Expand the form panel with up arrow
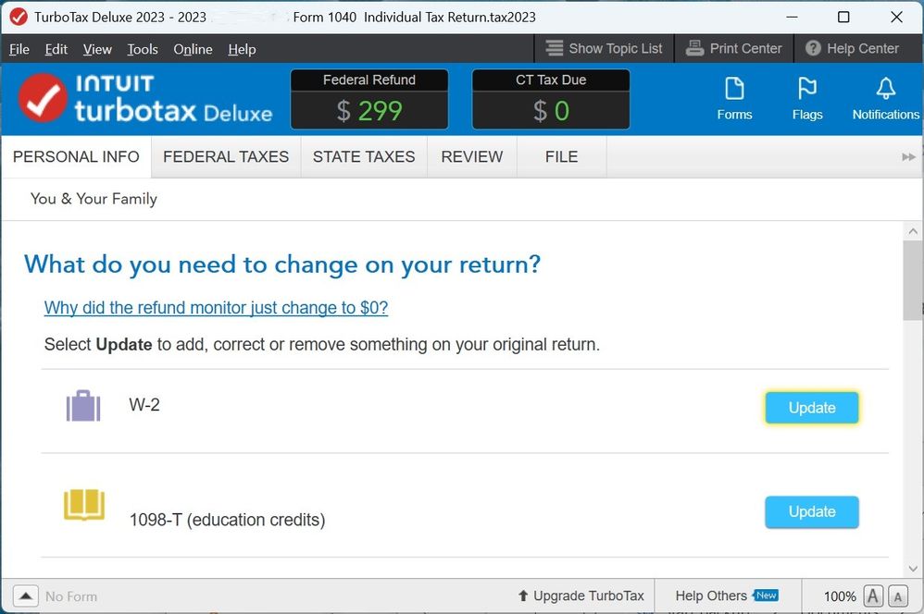The width and height of the screenshot is (924, 614). coord(25,596)
